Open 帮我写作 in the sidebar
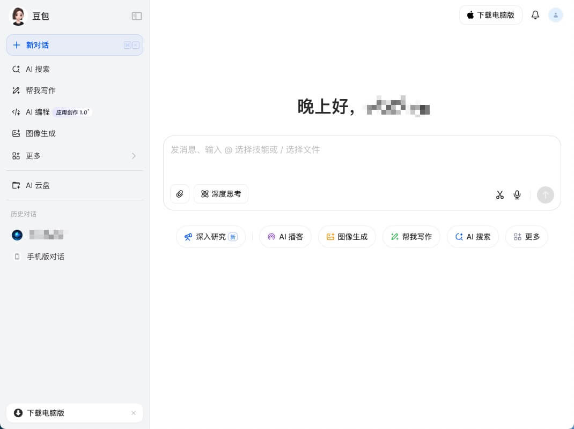Image resolution: width=574 pixels, height=429 pixels. 75,91
